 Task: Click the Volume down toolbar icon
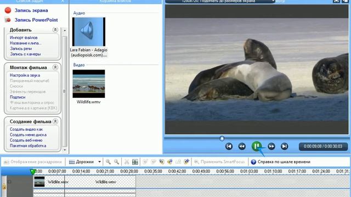(170, 162)
